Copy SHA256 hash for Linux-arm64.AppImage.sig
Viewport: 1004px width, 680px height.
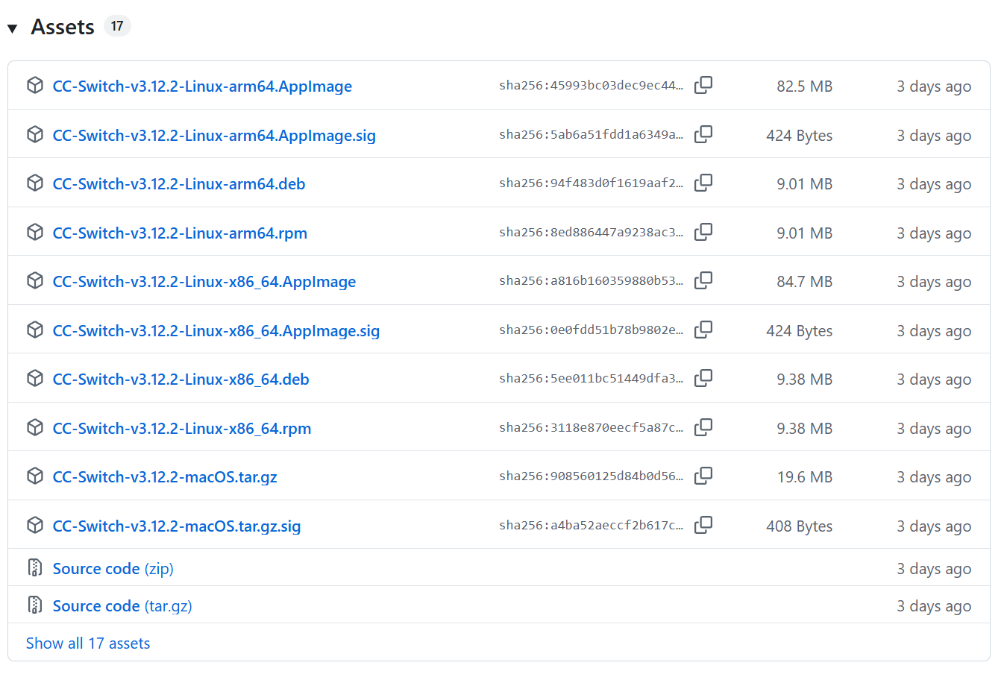click(x=703, y=135)
